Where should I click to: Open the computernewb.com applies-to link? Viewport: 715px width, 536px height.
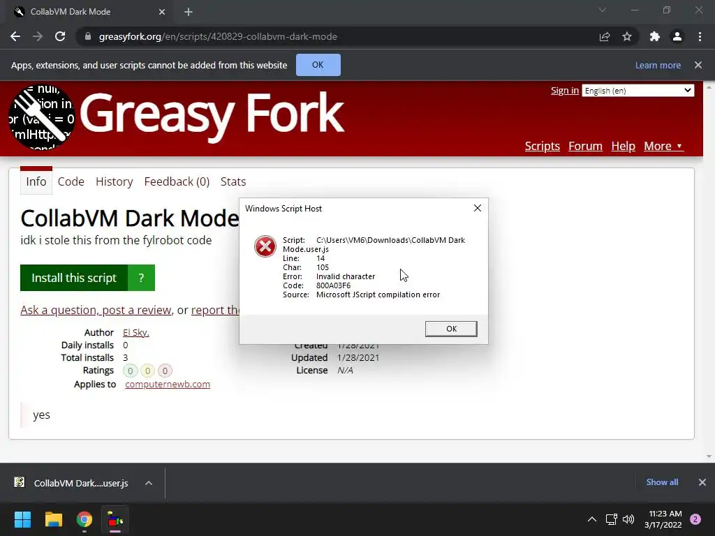(x=168, y=385)
